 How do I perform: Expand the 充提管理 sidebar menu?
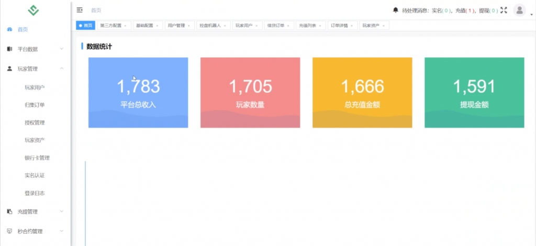tap(35, 212)
